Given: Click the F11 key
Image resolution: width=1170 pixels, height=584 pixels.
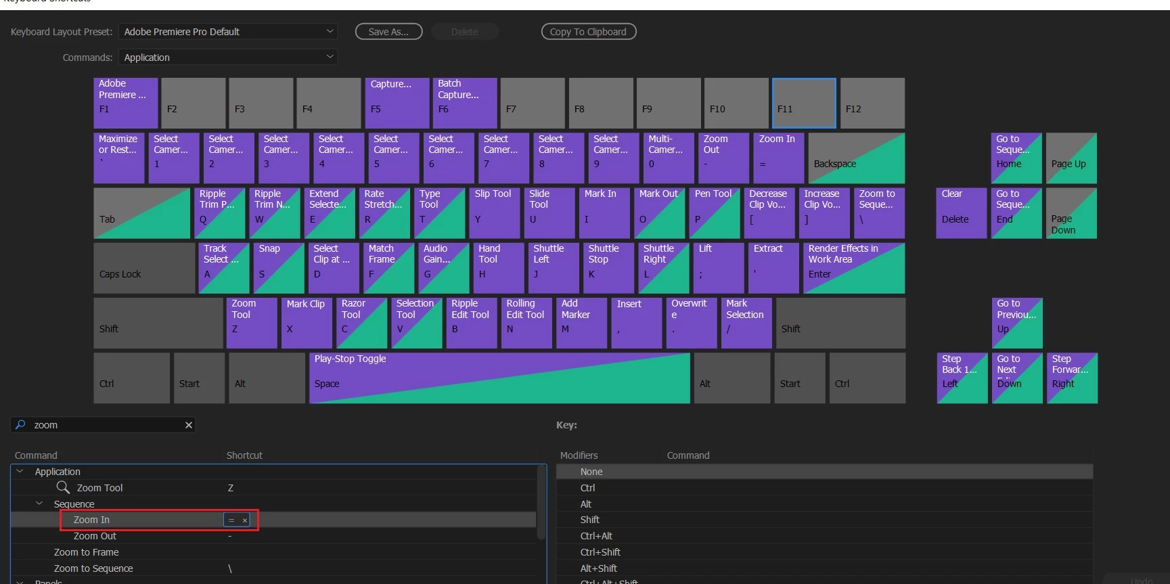Looking at the screenshot, I should [x=804, y=103].
